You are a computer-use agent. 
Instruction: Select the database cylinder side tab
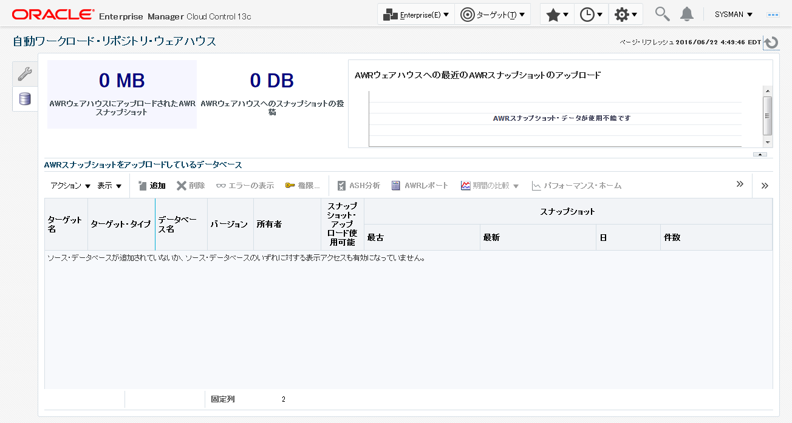[x=25, y=99]
